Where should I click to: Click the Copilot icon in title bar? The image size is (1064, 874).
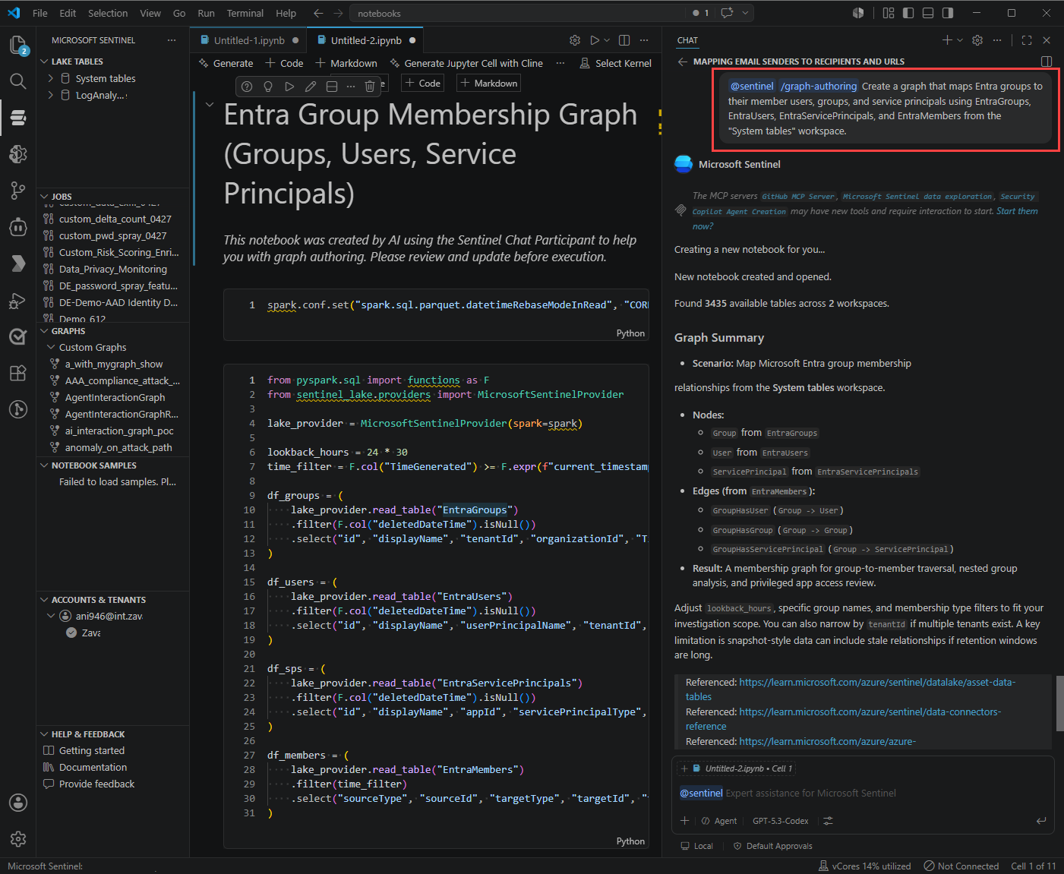click(727, 13)
